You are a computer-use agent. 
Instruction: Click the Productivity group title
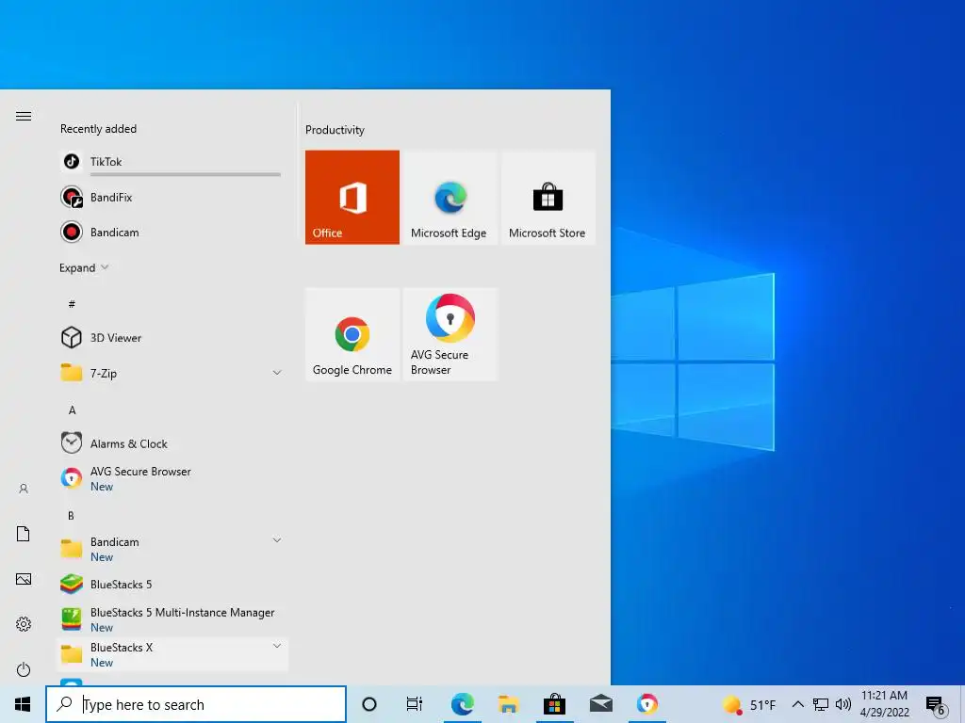335,130
